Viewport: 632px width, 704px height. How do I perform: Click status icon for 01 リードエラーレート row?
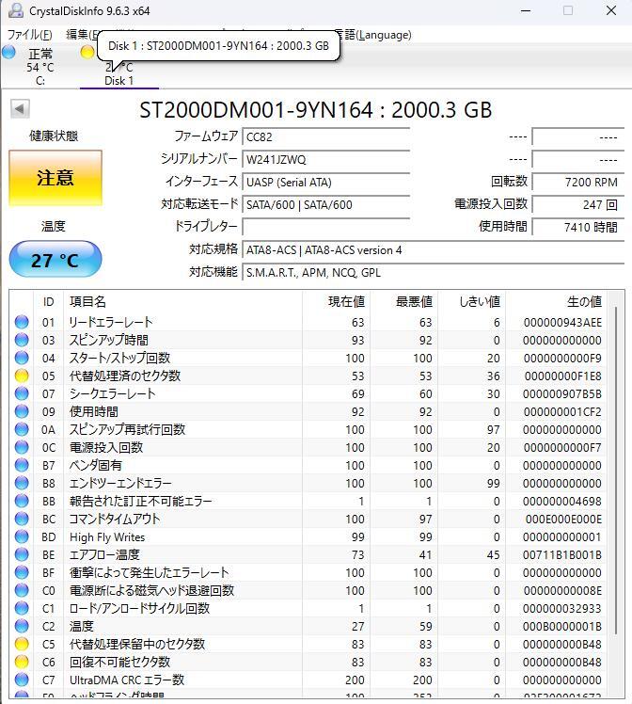pyautogui.click(x=22, y=322)
